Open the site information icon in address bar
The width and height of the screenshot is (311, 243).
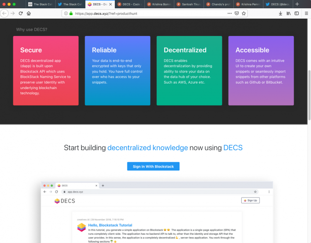click(x=66, y=14)
